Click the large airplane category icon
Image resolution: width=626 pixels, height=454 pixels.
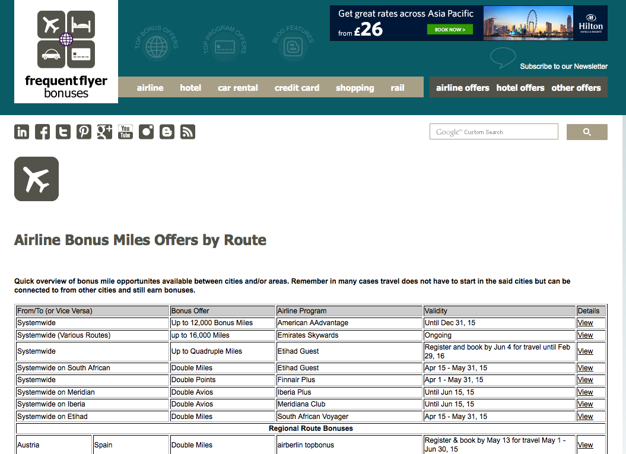click(37, 179)
